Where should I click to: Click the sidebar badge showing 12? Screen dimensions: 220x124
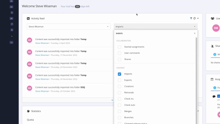point(11,42)
